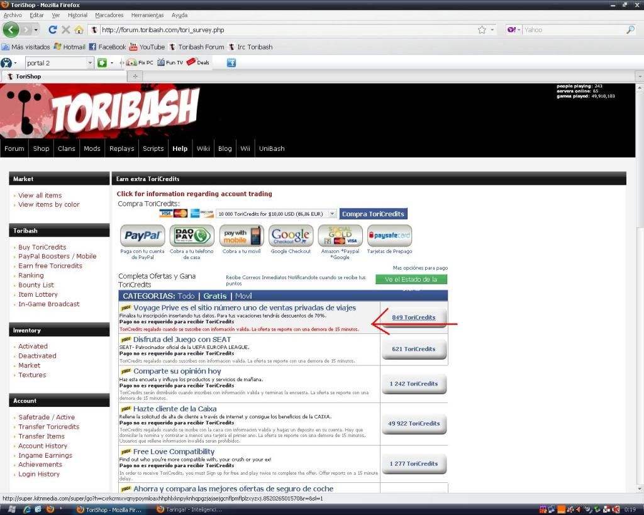Open the Irc Toribash bookmark
This screenshot has width=644, height=515.
pos(250,47)
